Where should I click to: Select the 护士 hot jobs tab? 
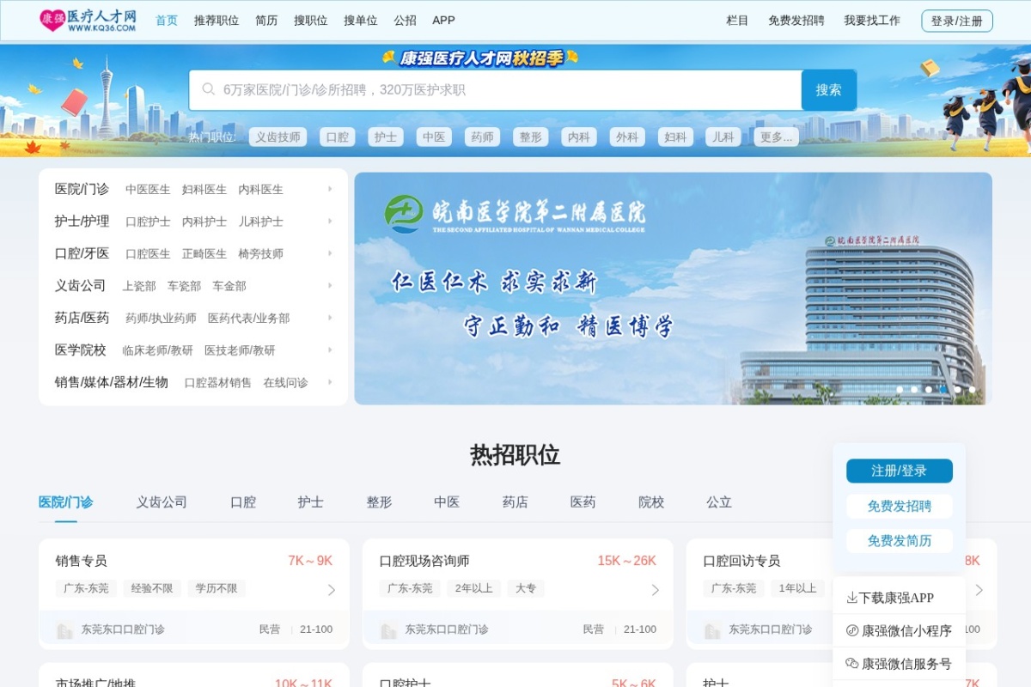click(x=311, y=502)
